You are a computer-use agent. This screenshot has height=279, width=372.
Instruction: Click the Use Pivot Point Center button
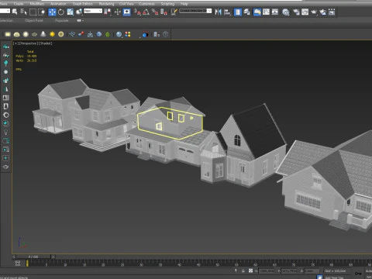(108, 12)
